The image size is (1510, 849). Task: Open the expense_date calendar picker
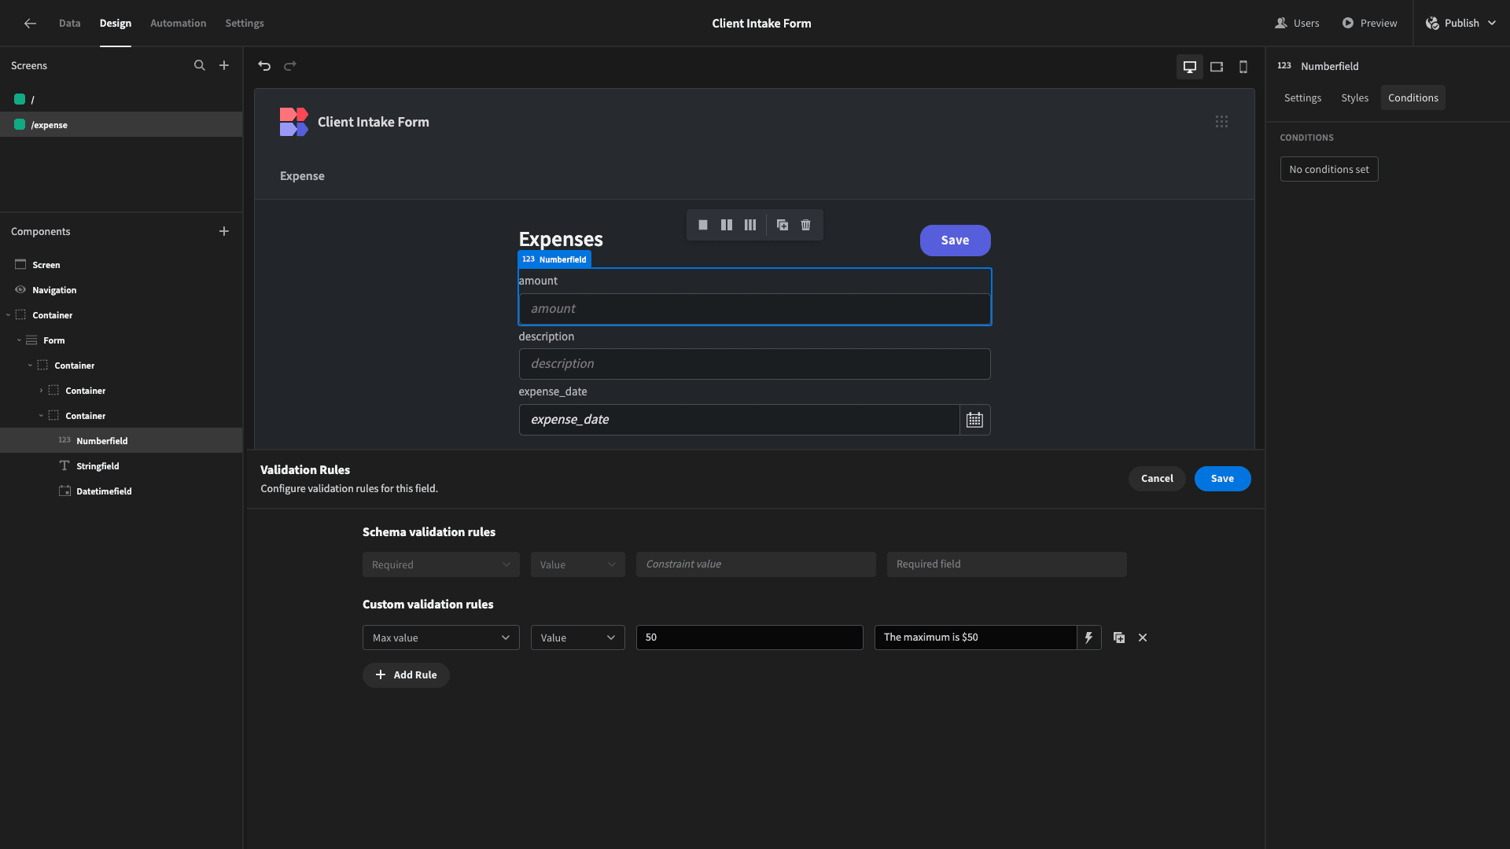pyautogui.click(x=974, y=420)
